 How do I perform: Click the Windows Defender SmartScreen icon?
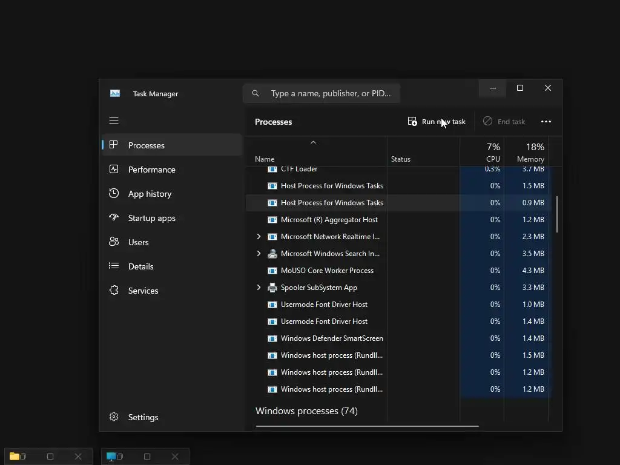[272, 338]
